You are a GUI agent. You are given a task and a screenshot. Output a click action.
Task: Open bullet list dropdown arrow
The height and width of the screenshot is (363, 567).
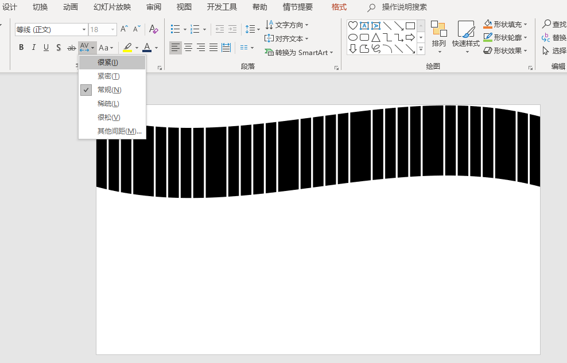tap(185, 29)
